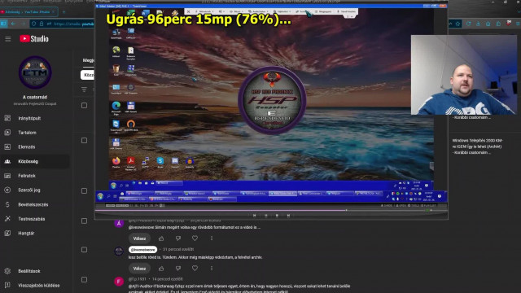The image size is (521, 293).
Task: Click the player's next track button
Action: coord(288,215)
